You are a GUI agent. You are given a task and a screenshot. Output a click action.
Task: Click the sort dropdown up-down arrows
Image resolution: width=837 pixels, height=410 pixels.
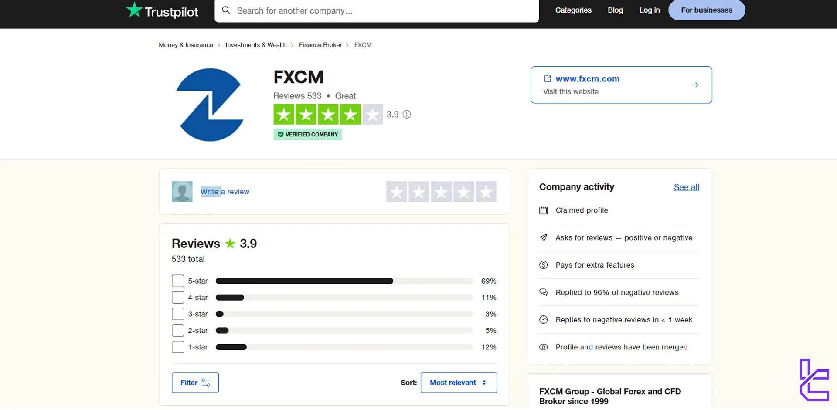[x=484, y=383]
